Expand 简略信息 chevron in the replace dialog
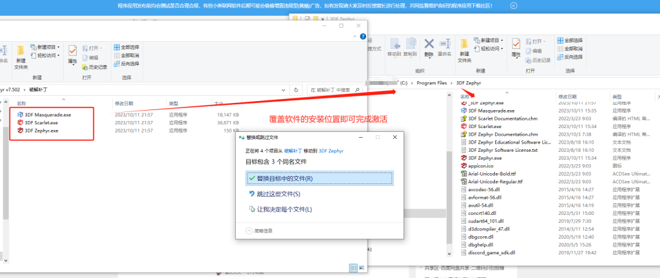The width and height of the screenshot is (660, 278). pyautogui.click(x=249, y=230)
